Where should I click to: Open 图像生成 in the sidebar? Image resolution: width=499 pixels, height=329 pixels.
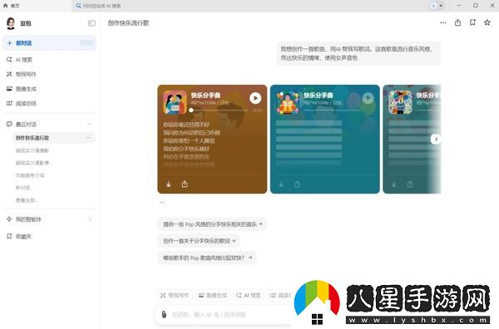pos(22,89)
